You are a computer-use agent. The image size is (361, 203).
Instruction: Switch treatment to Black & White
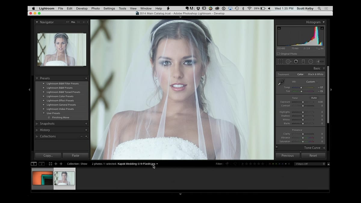click(x=316, y=74)
